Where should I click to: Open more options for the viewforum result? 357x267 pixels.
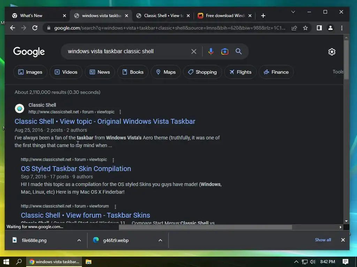[x=115, y=207]
